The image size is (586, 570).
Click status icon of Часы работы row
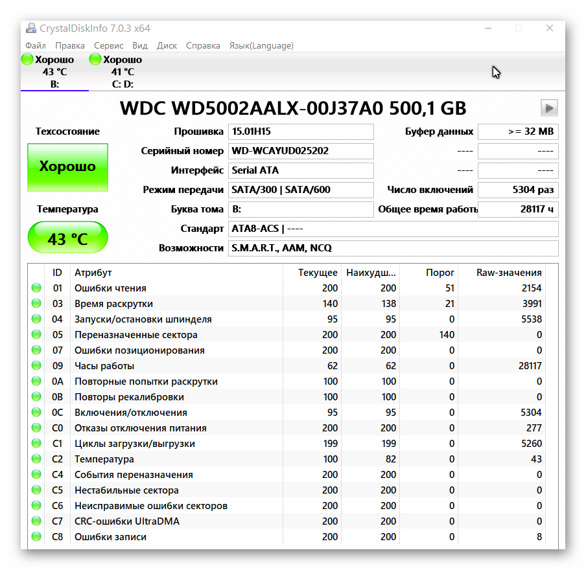coord(36,366)
